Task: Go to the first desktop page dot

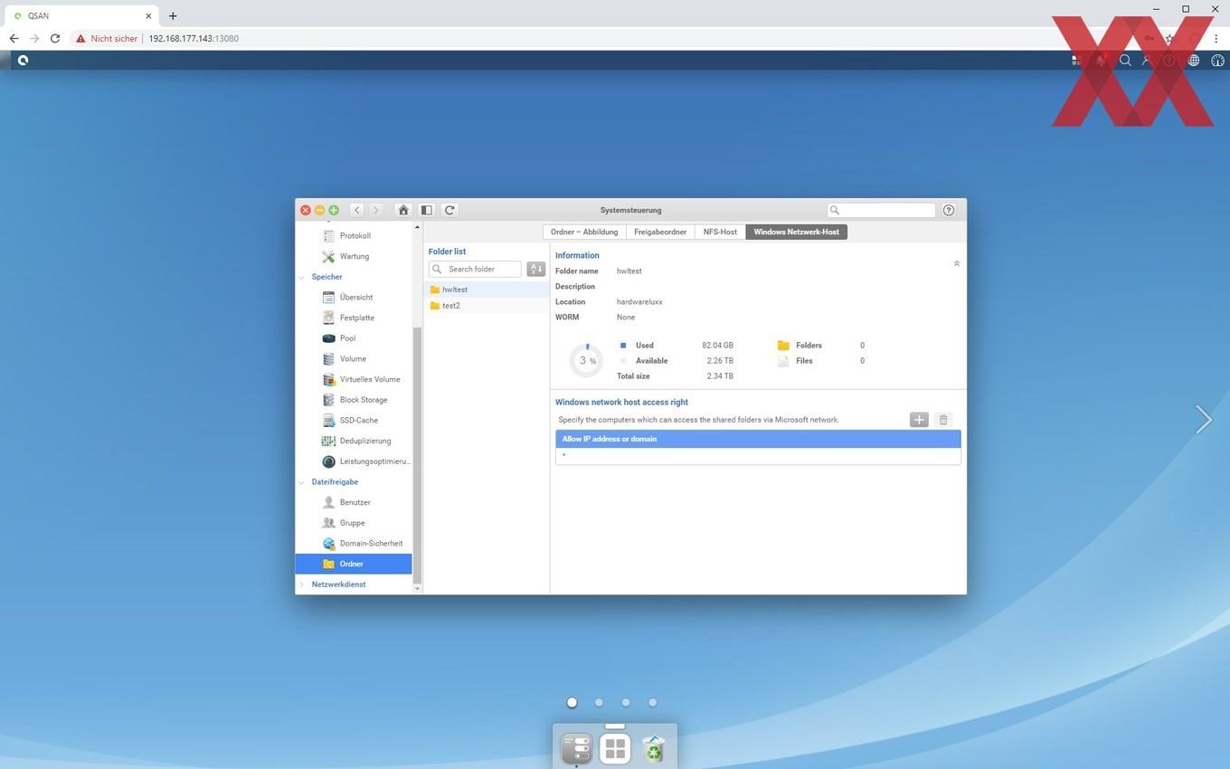Action: pyautogui.click(x=572, y=702)
